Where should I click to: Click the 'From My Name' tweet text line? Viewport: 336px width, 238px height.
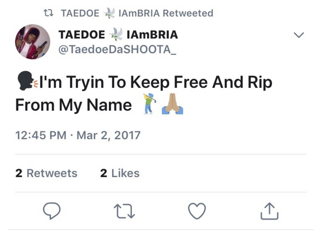coord(74,105)
